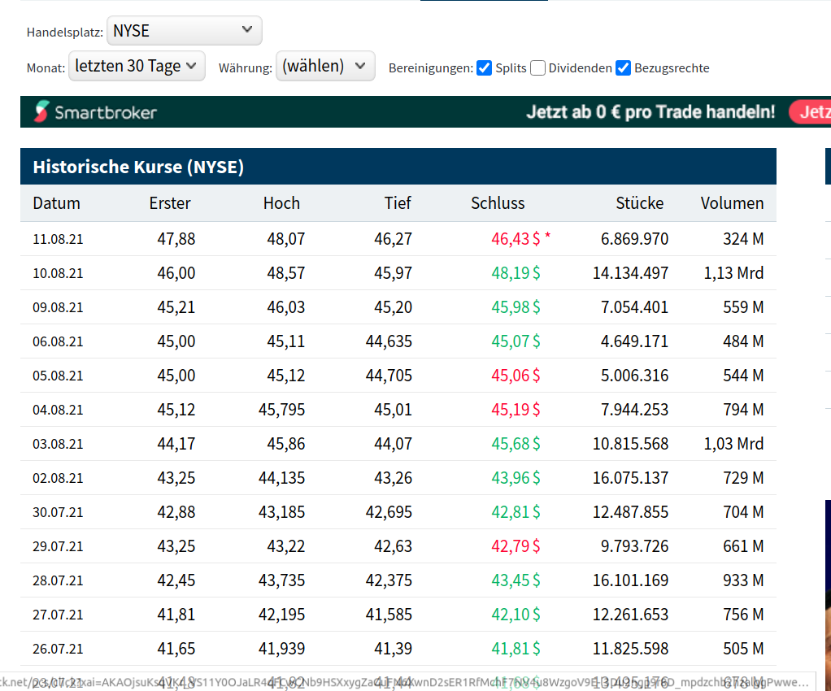Image resolution: width=831 pixels, height=691 pixels.
Task: Click the Stücke column header
Action: pyautogui.click(x=639, y=203)
